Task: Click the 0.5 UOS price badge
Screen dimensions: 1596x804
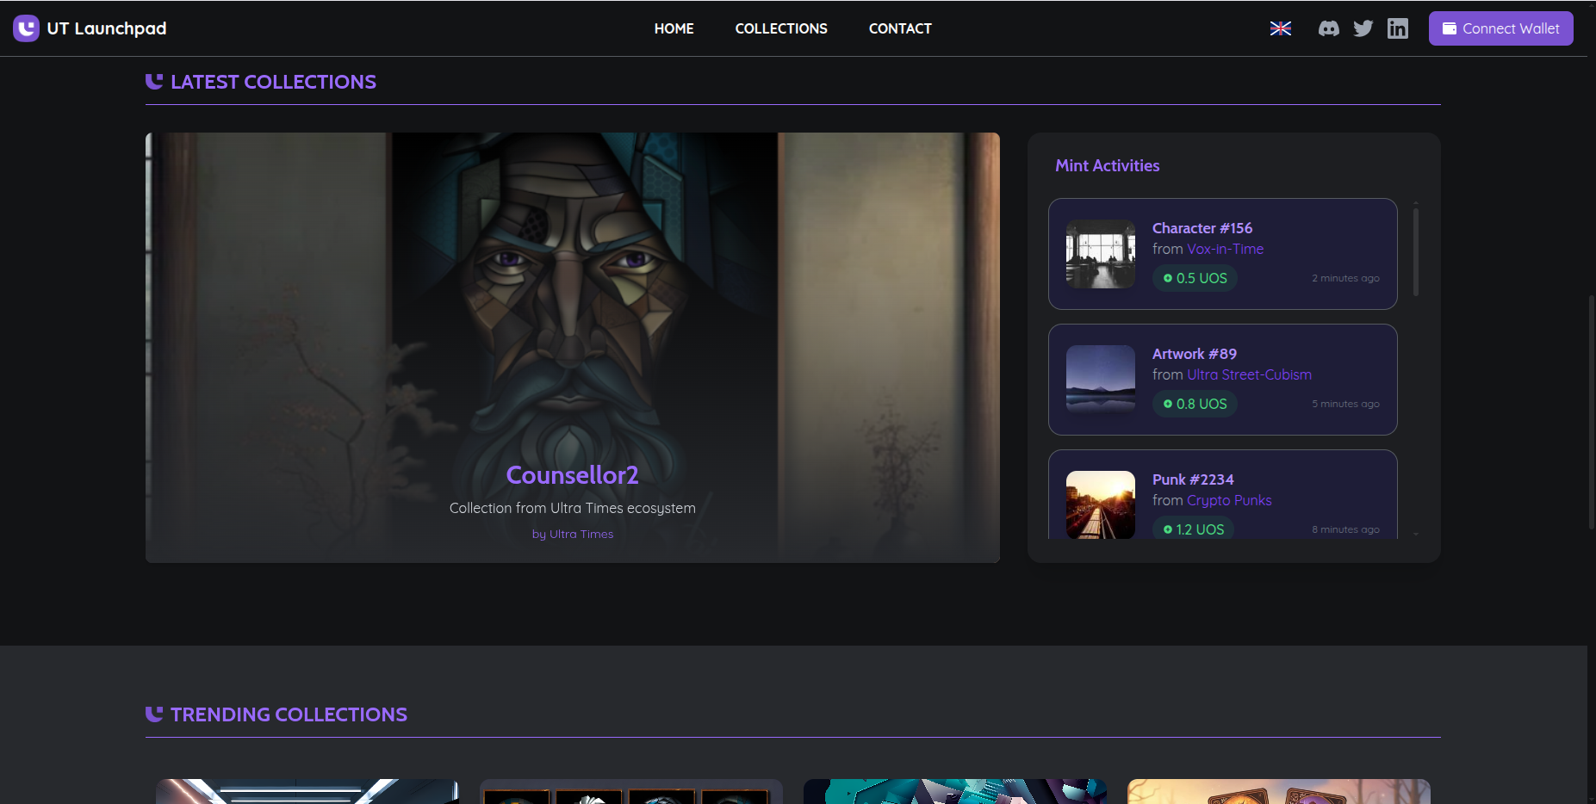Action: pyautogui.click(x=1195, y=278)
